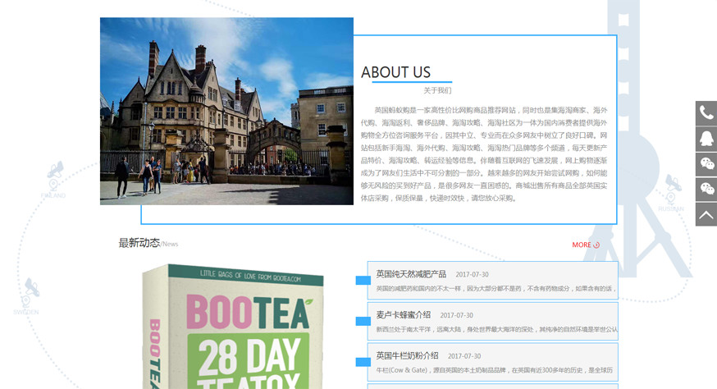Click the circular arrow beside MORE
The image size is (717, 389).
click(x=596, y=245)
